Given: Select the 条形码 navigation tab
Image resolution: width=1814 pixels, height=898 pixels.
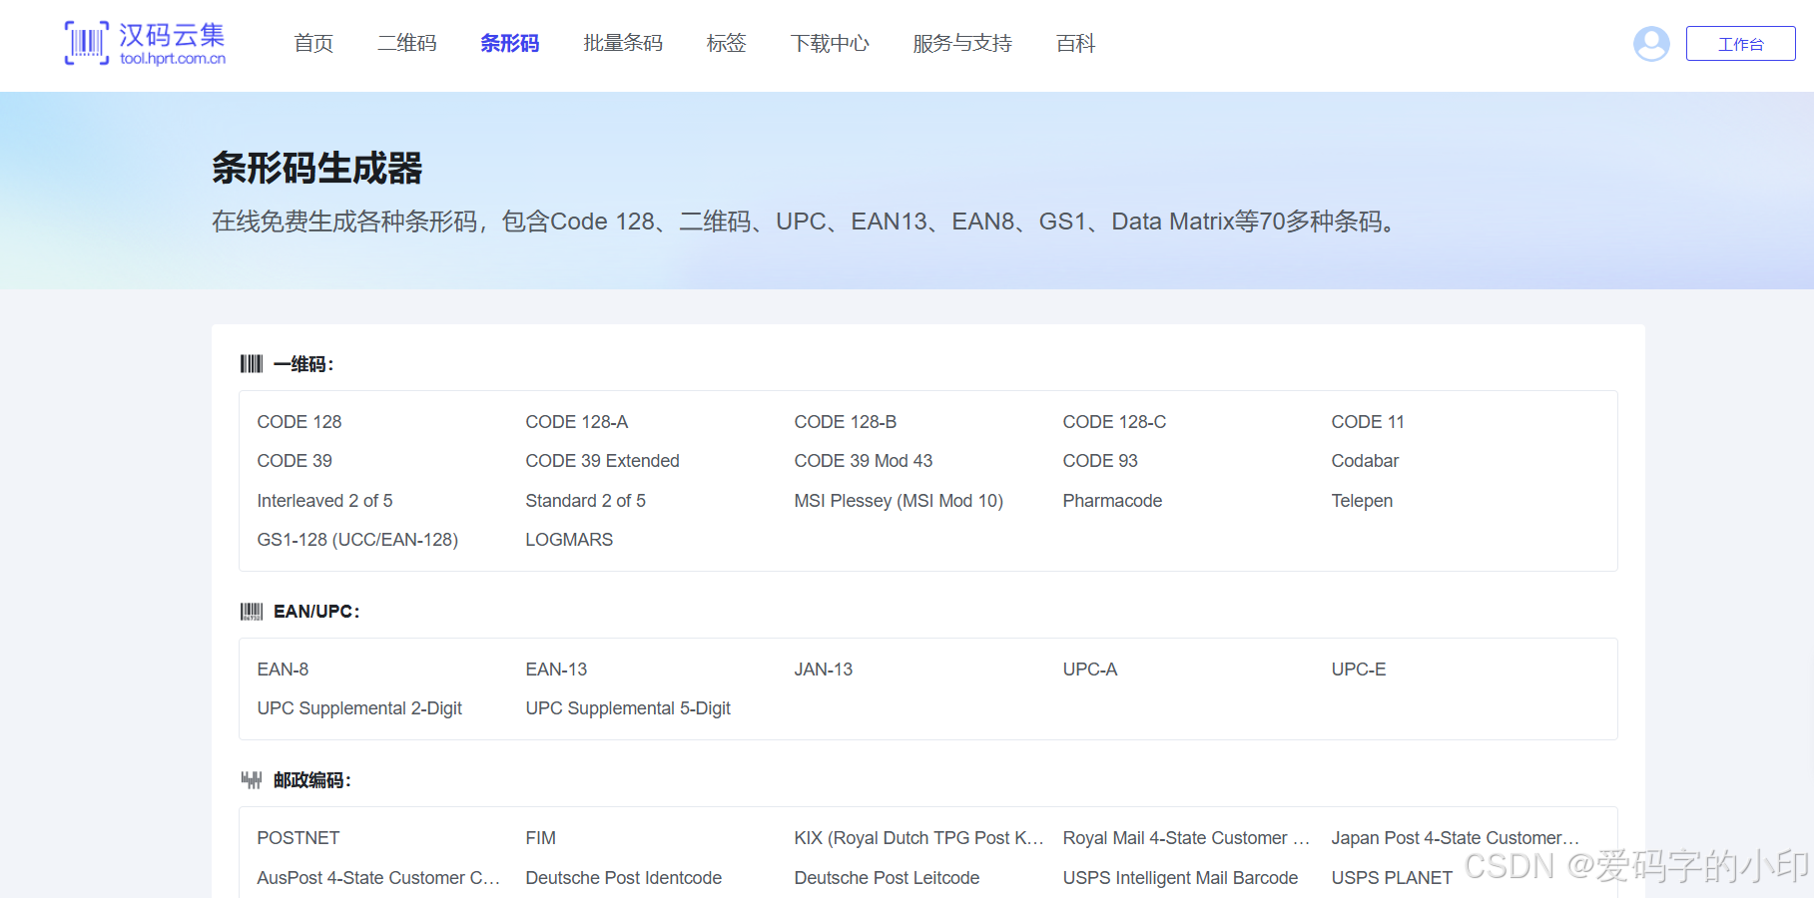Looking at the screenshot, I should coord(510,44).
